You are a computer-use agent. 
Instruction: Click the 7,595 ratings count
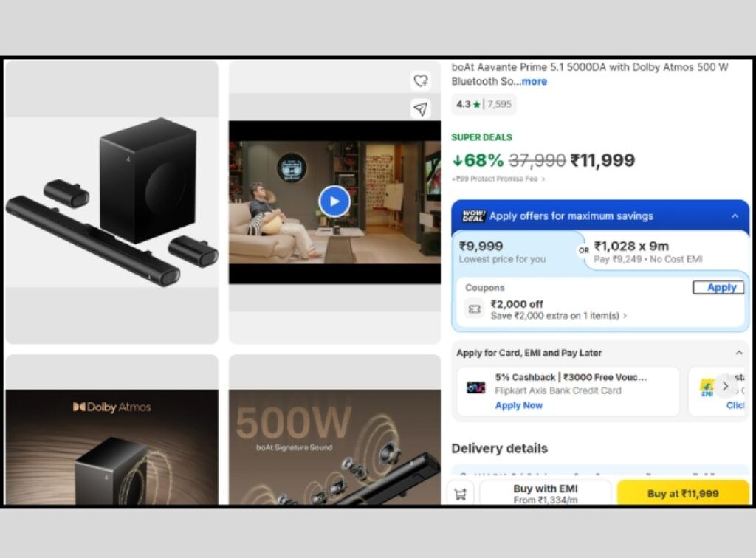[499, 104]
